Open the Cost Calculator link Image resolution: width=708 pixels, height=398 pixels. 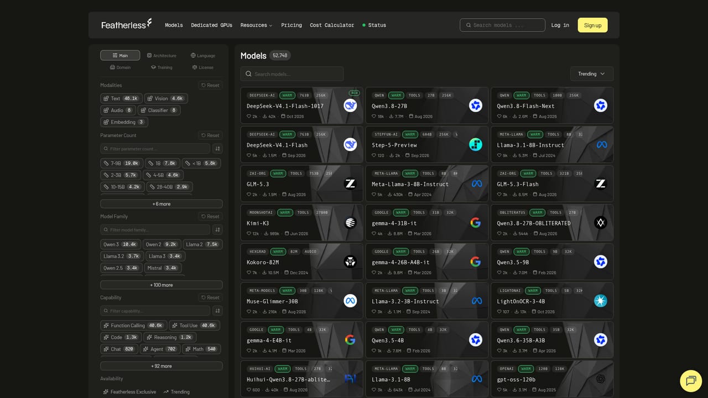(332, 25)
